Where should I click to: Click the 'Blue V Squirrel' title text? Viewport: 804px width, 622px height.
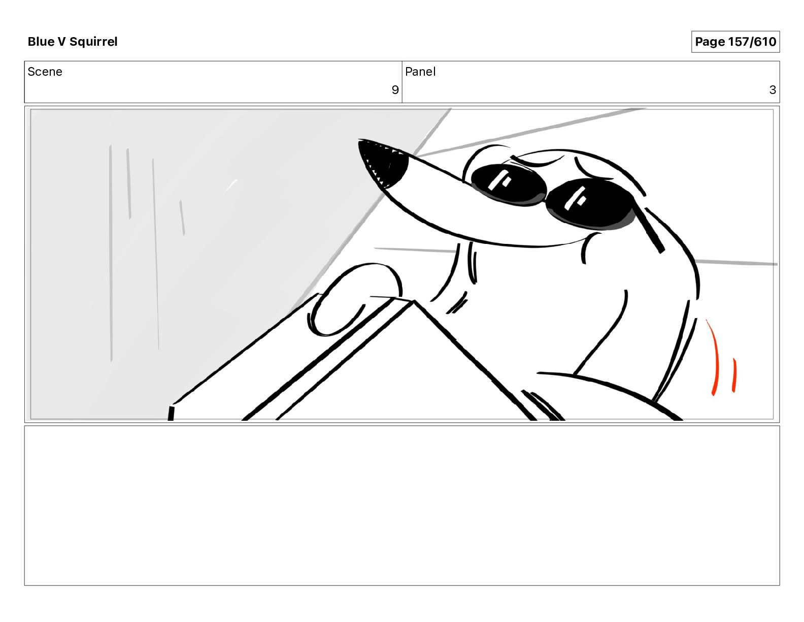(x=73, y=42)
